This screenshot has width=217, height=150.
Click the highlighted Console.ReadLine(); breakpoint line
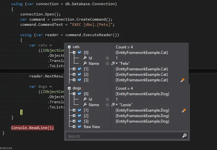pos(32,128)
